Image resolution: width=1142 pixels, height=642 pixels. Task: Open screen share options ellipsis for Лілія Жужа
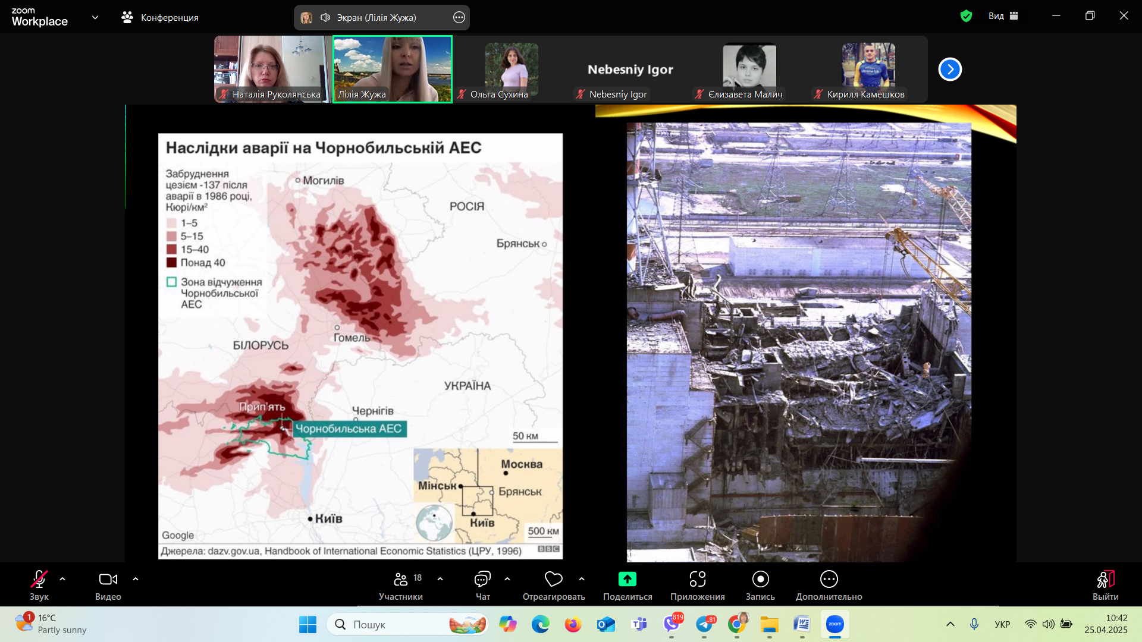459,17
